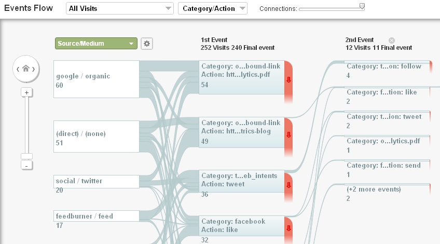This screenshot has height=244, width=440.
Task: Click red drop-off arrow on lytics.pdf node
Action: 288,79
